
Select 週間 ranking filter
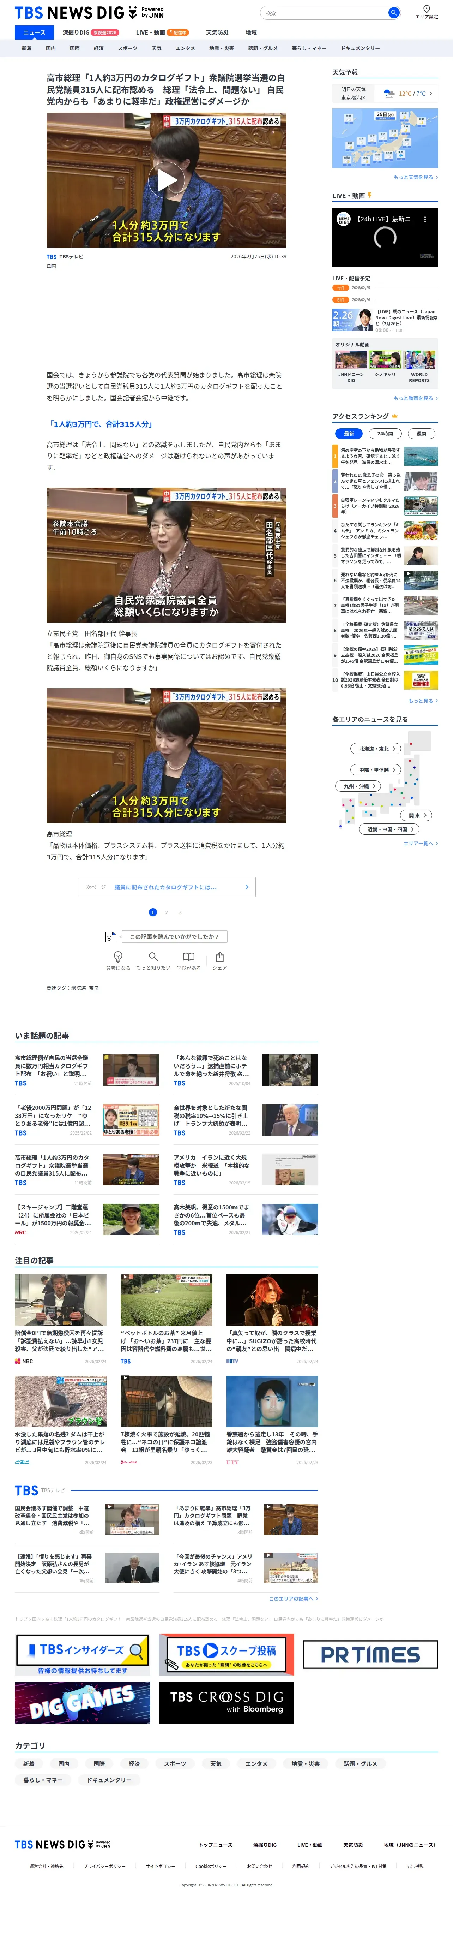pos(421,433)
